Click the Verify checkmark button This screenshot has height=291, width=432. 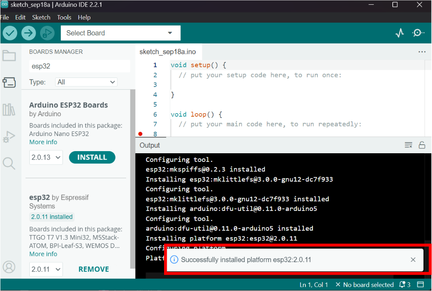click(10, 33)
